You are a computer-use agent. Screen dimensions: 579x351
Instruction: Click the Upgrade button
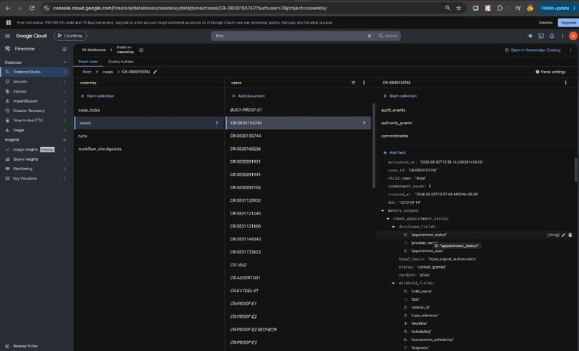(x=568, y=22)
